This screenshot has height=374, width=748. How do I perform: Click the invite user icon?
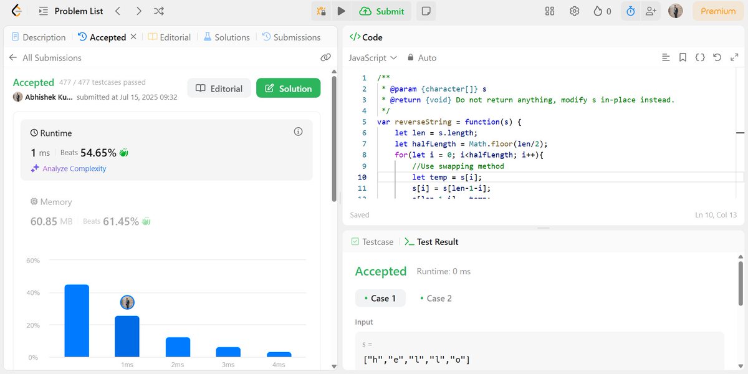coord(651,11)
